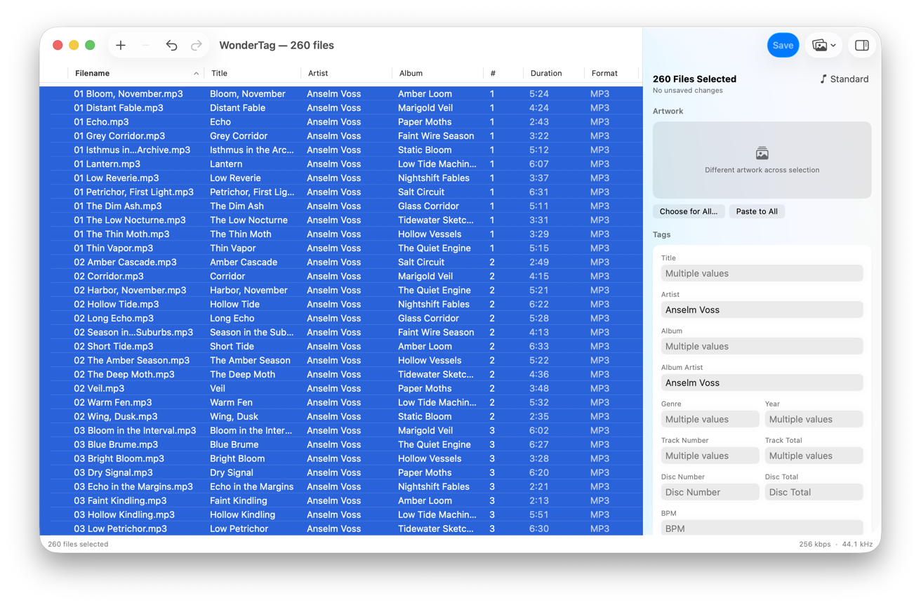Click album cell Nightshift Fables for Low Reverie
The width and height of the screenshot is (921, 605).
pyautogui.click(x=434, y=178)
